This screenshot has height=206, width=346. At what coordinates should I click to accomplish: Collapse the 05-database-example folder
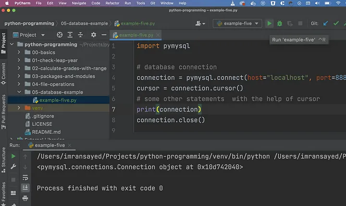(x=19, y=92)
